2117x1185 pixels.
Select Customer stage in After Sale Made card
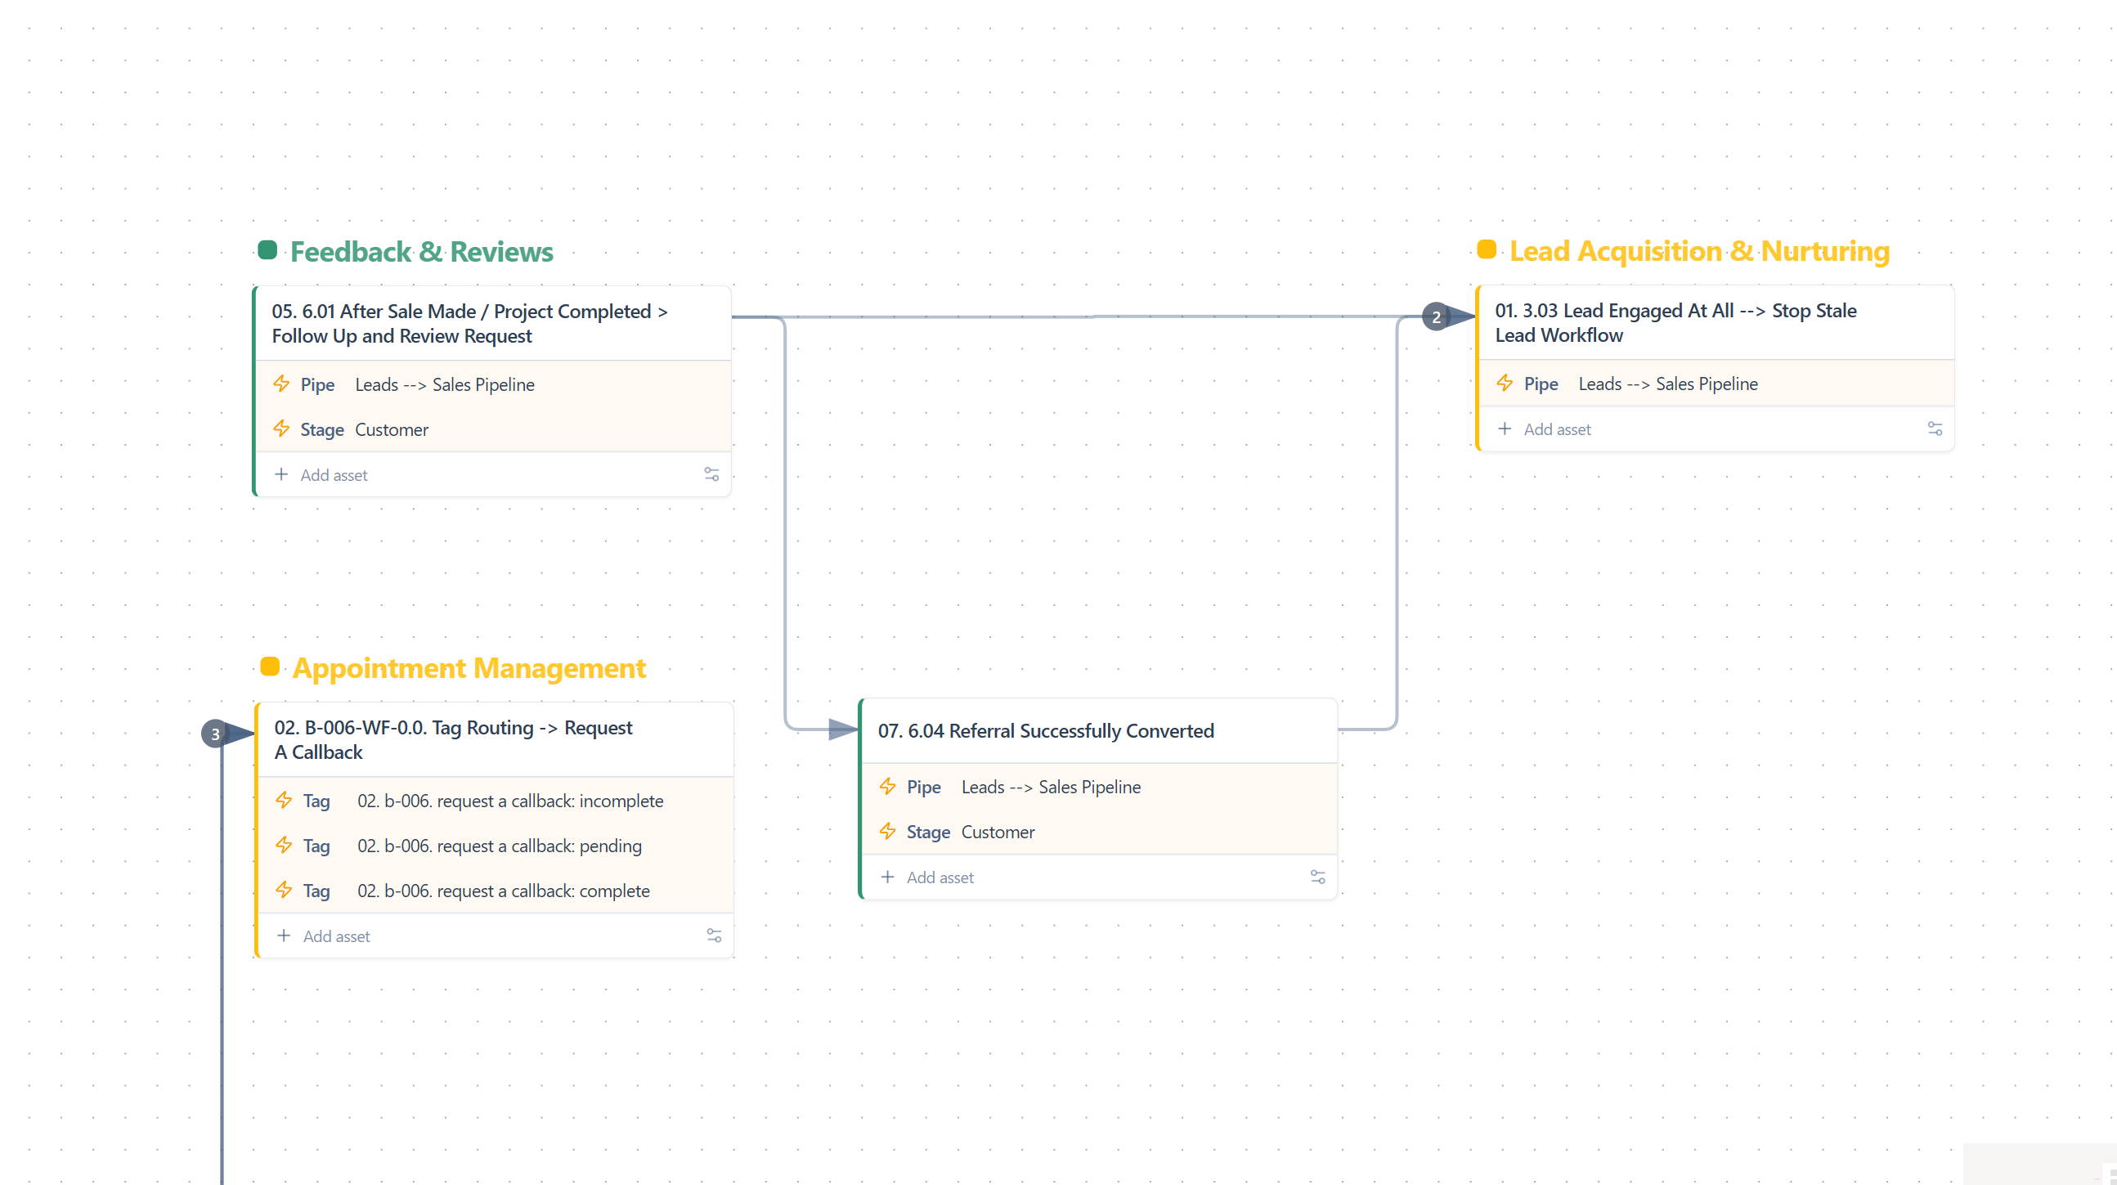(x=391, y=430)
